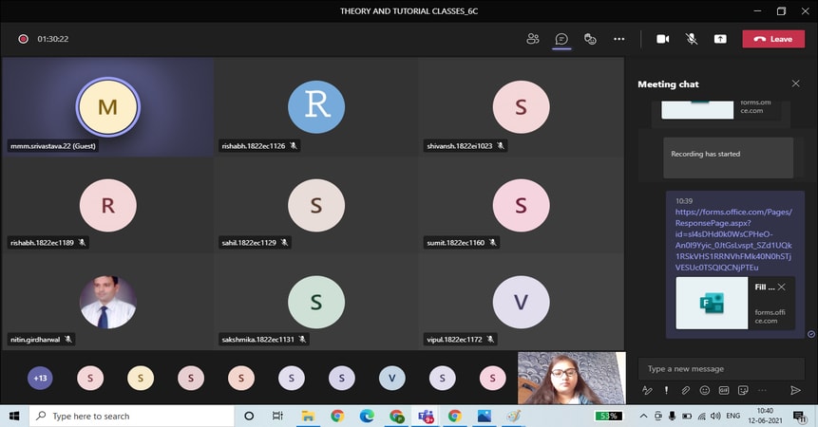Expand the +13 more participants overflow
This screenshot has height=427, width=818.
tap(40, 378)
